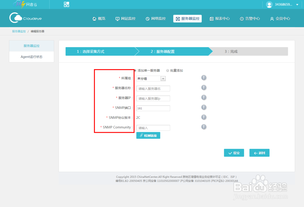
Task: Click the grid apps icon in top bar
Action: click(66, 4)
